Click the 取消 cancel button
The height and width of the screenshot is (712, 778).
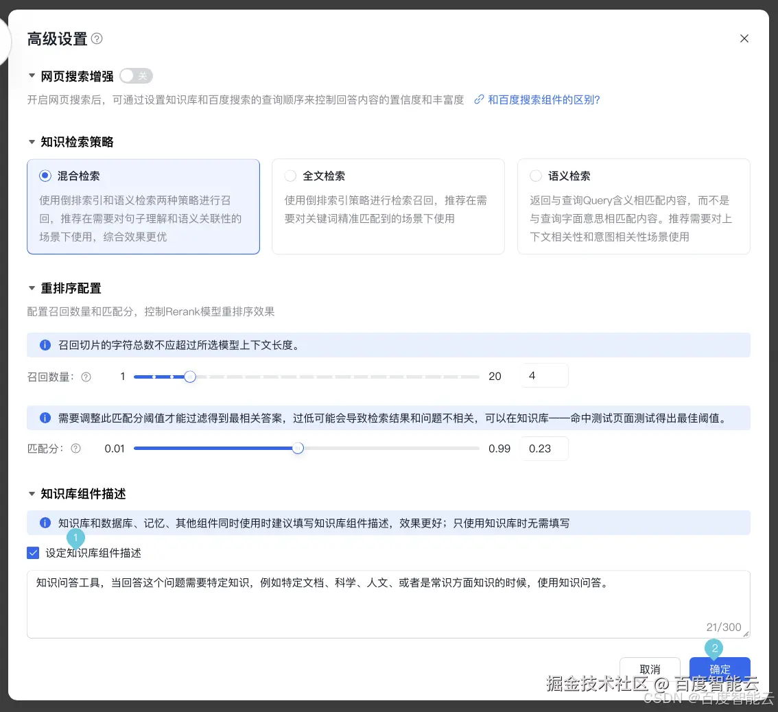point(650,669)
